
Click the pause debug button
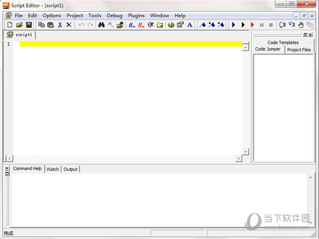262,25
